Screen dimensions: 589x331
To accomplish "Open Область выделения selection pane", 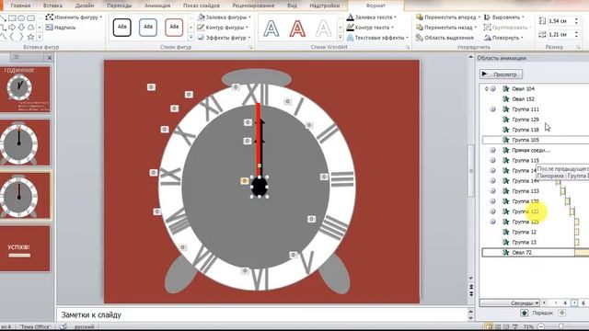I will [x=445, y=38].
